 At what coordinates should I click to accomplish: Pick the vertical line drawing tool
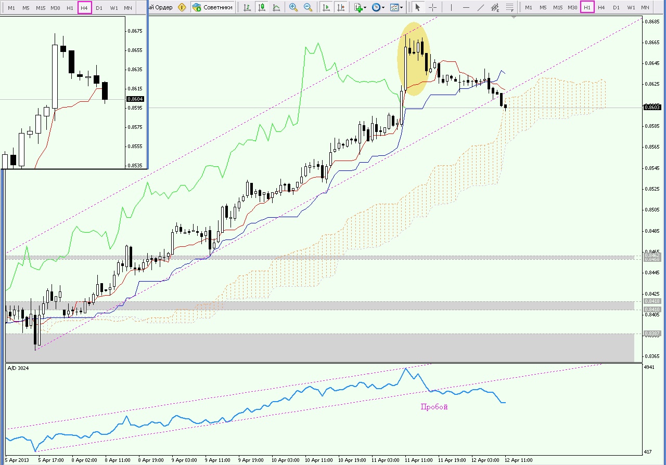point(451,7)
